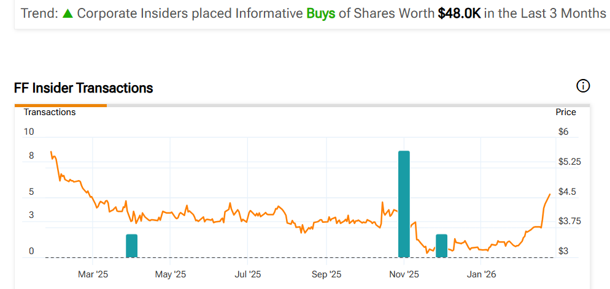Click the Mar '25 date label

pos(93,274)
